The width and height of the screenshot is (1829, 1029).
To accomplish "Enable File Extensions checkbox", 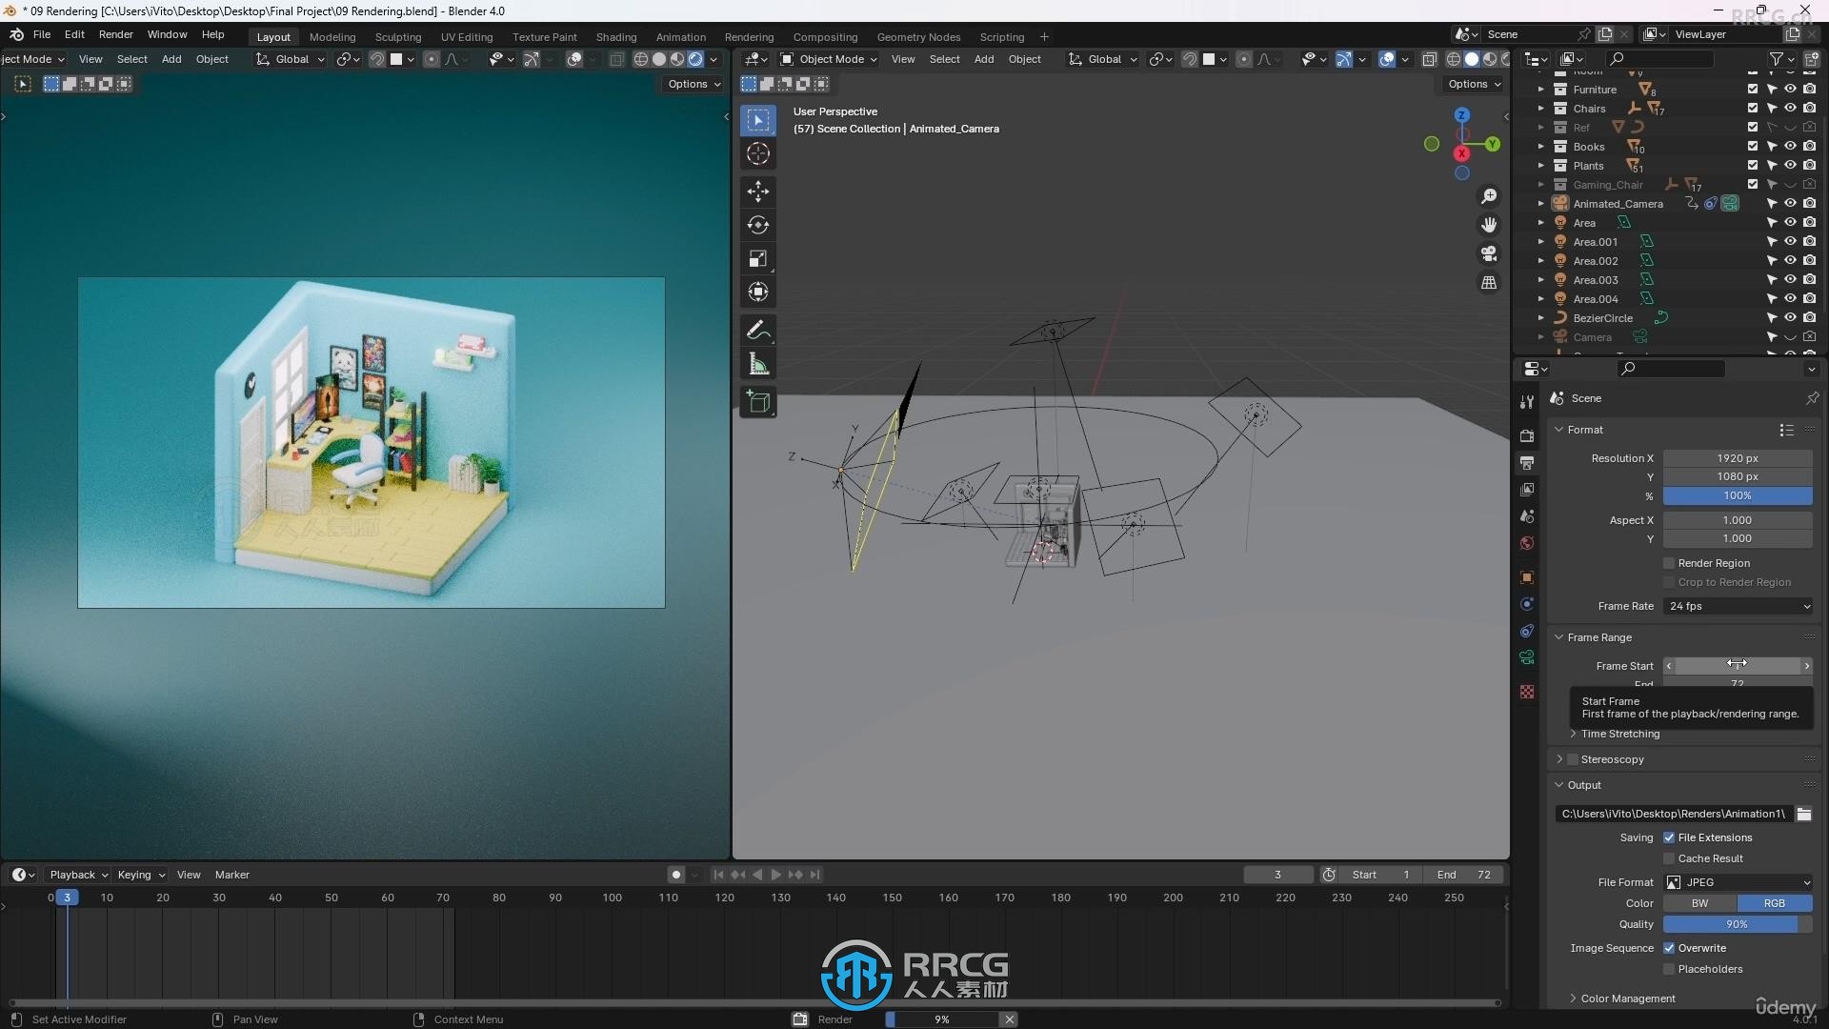I will click(1668, 837).
